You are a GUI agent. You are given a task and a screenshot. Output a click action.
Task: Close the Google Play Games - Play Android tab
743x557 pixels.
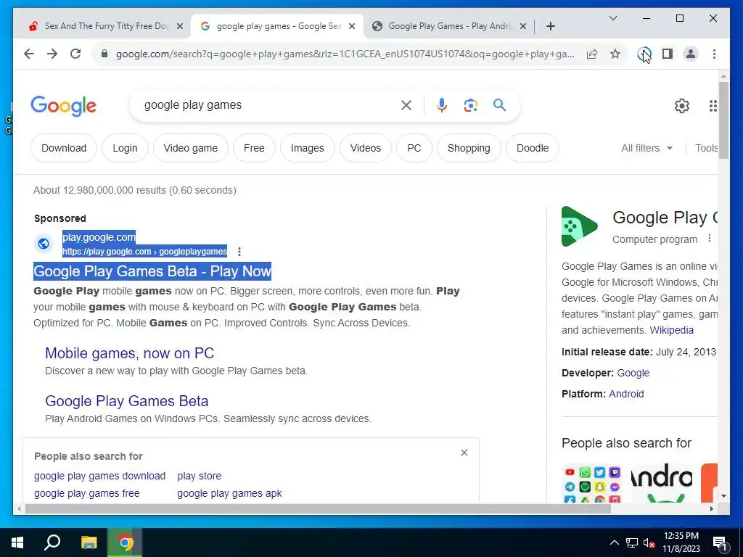(523, 26)
